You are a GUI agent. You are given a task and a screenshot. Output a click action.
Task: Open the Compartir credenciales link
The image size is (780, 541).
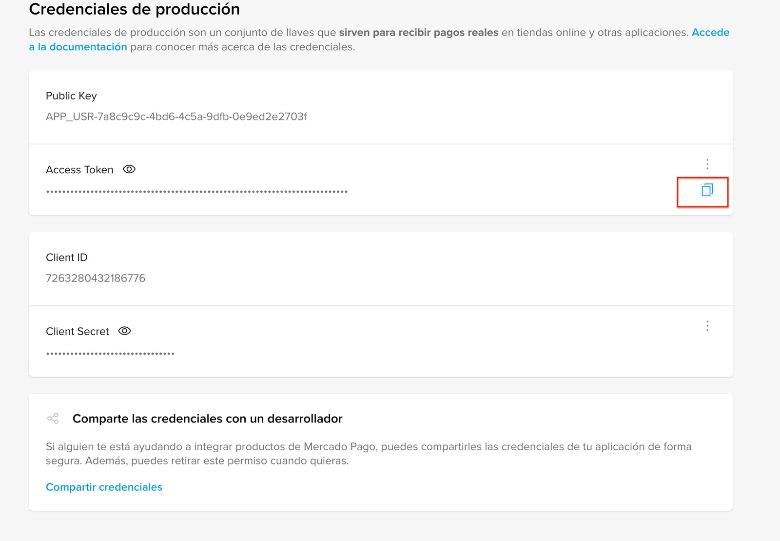104,487
